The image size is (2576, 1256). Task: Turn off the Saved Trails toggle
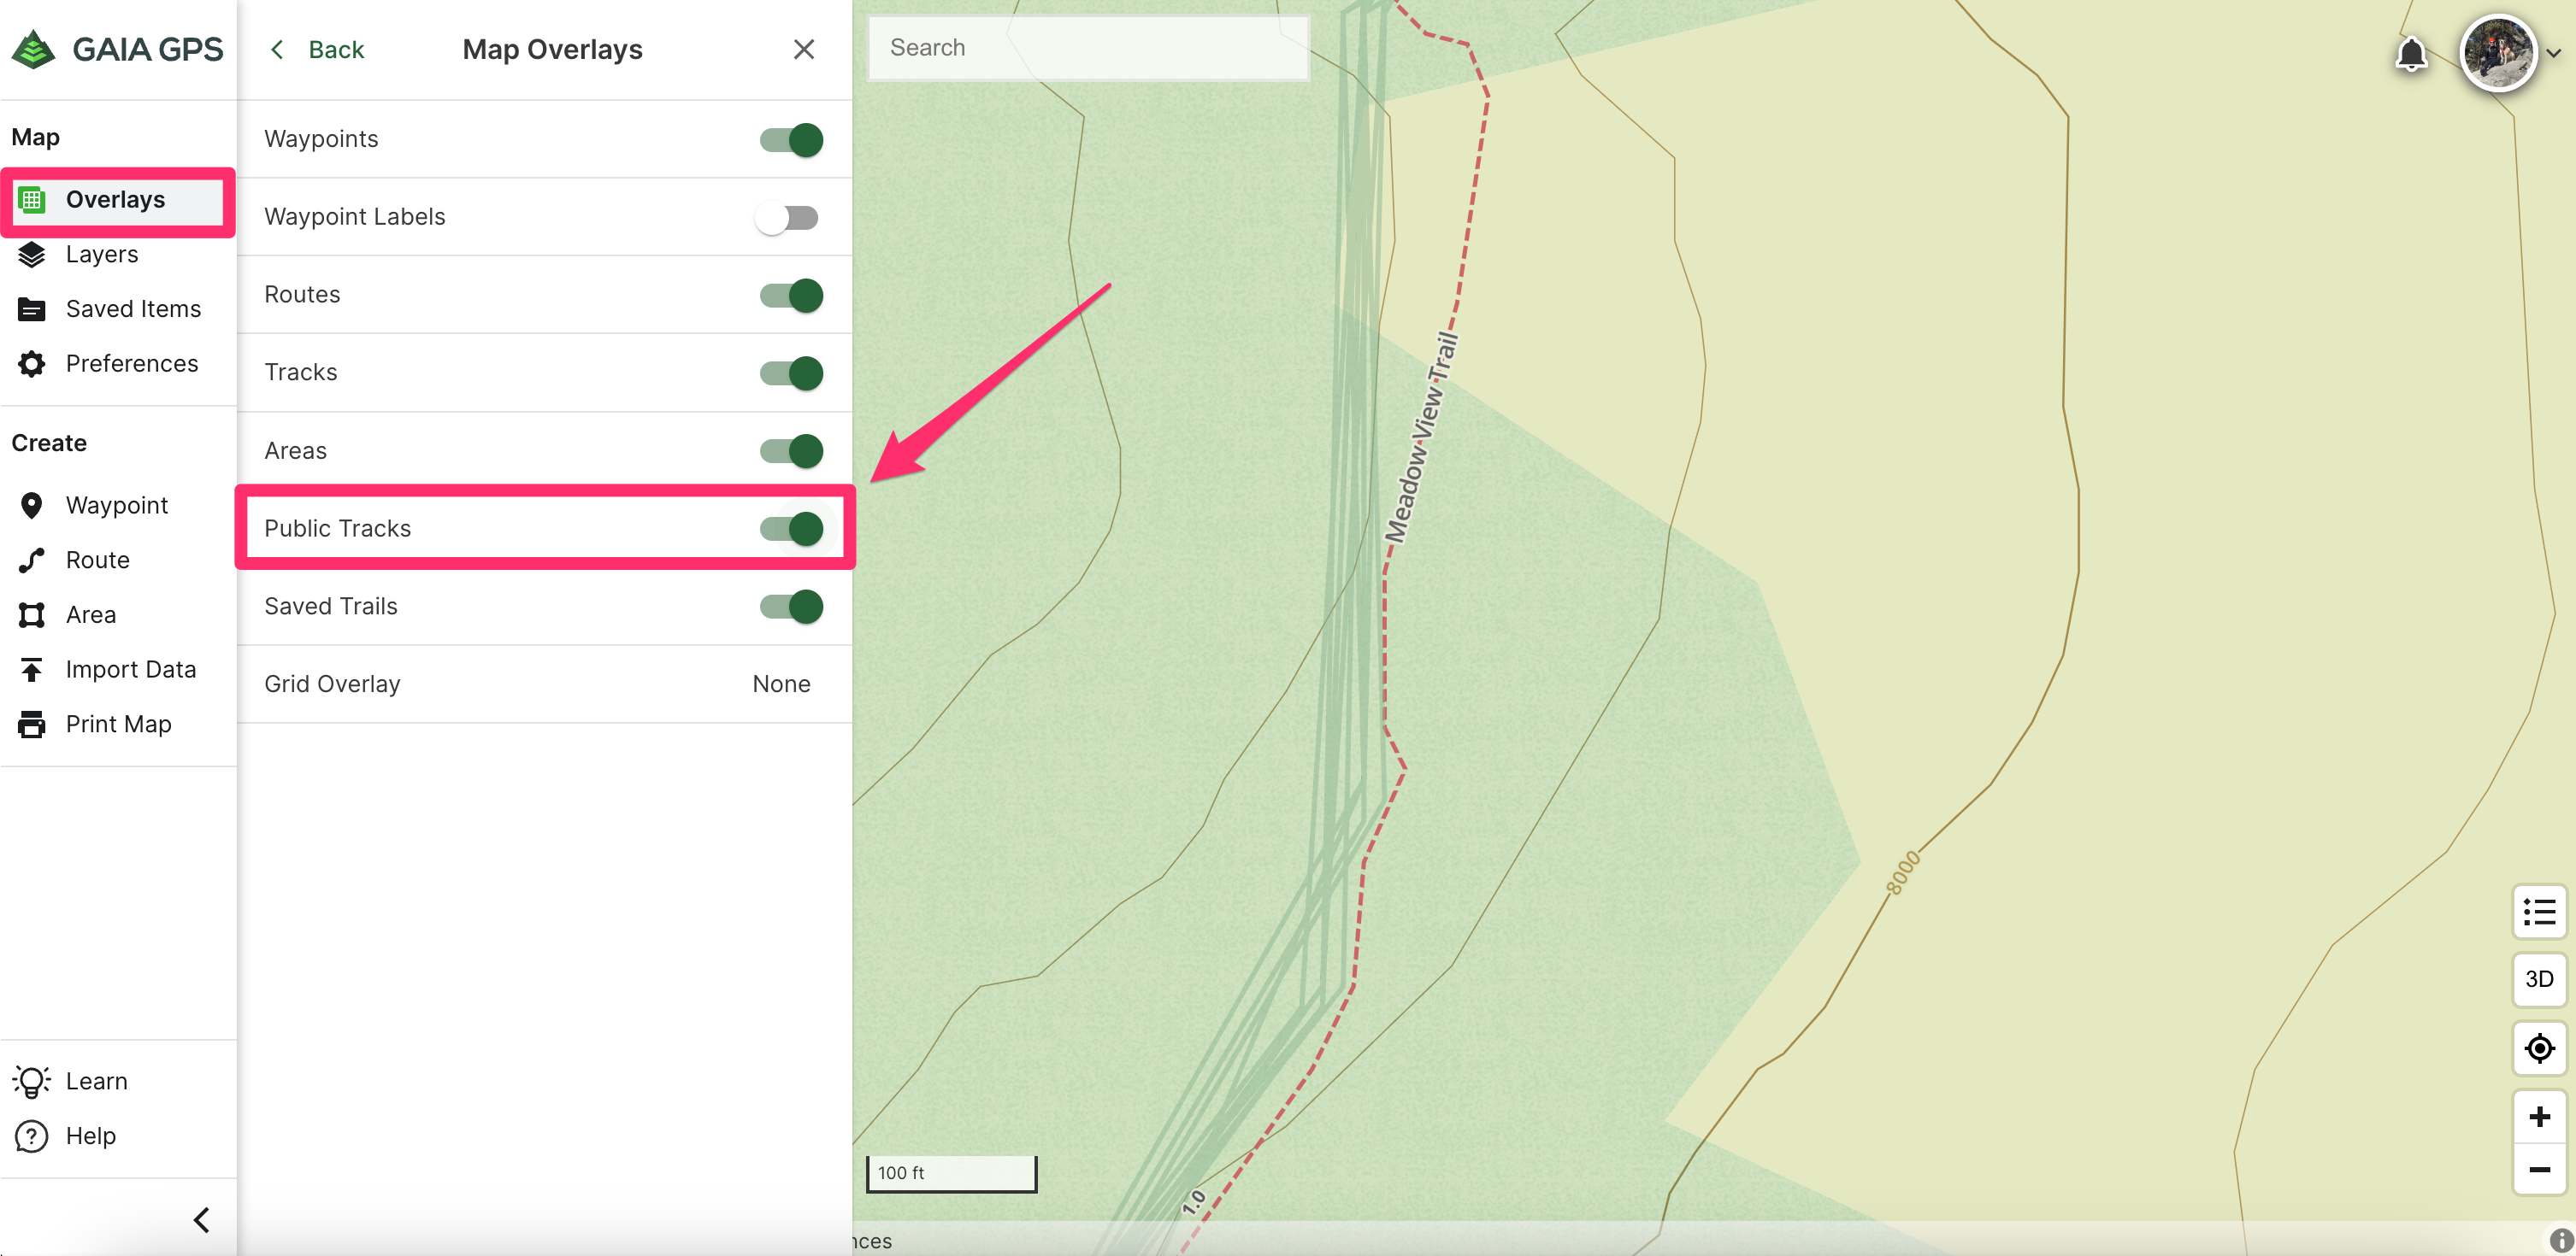coord(791,607)
